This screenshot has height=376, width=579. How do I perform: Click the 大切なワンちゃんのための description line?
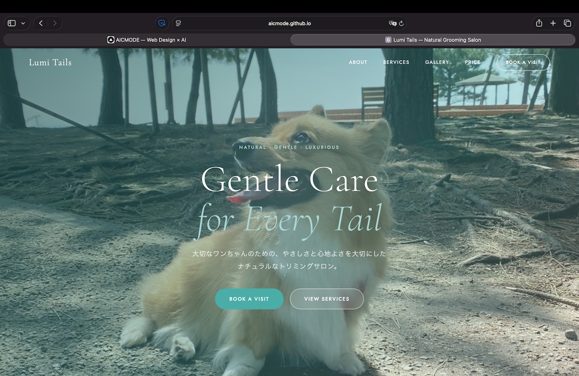tap(289, 254)
